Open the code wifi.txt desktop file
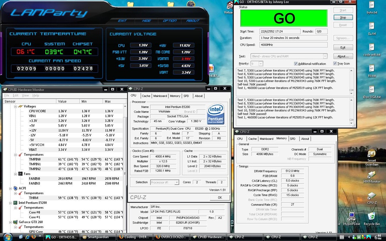The image size is (386, 241). tap(372, 49)
